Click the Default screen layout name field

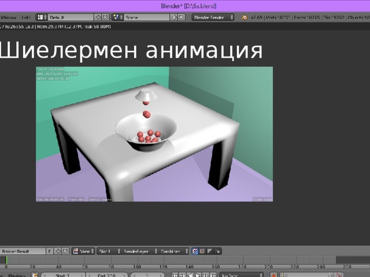coord(71,17)
